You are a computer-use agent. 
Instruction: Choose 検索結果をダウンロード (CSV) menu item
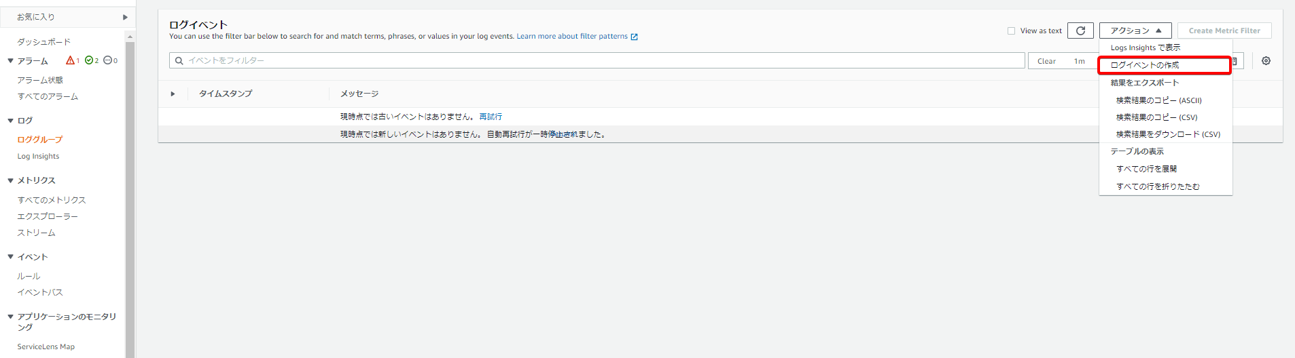[x=1168, y=134]
